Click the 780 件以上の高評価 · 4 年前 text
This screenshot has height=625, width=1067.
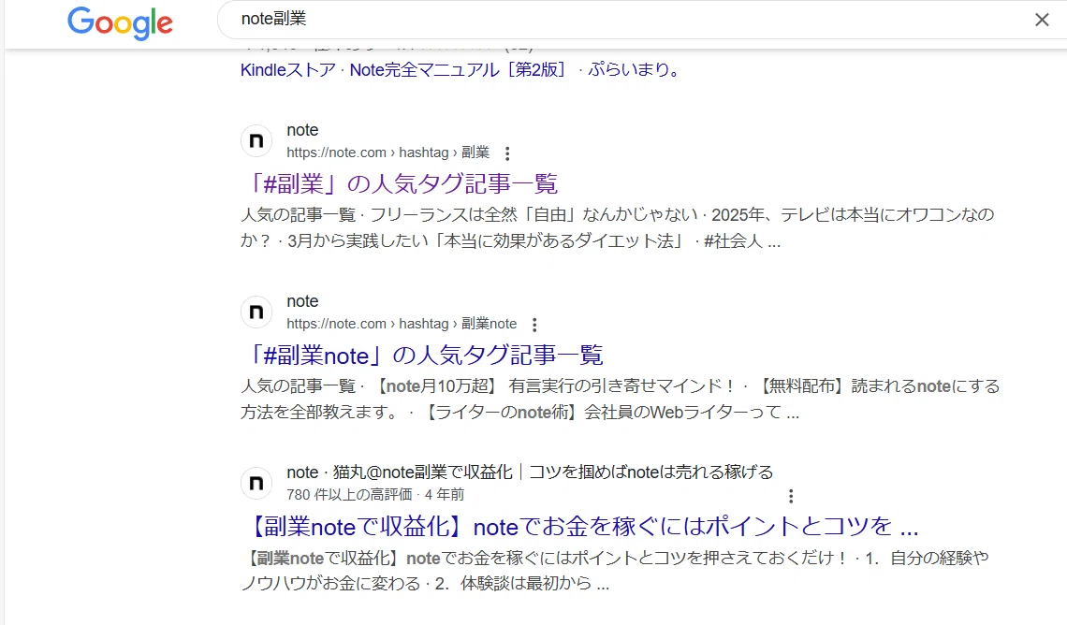[375, 494]
